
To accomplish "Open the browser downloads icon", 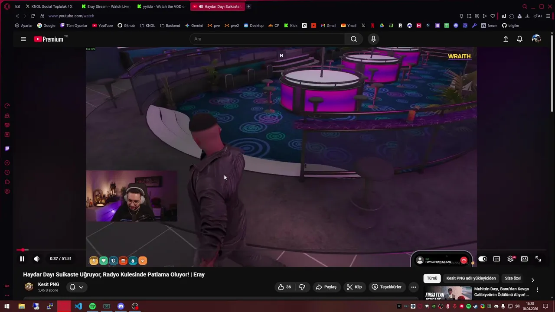I will pyautogui.click(x=527, y=16).
